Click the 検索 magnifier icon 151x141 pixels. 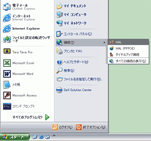coord(59,70)
